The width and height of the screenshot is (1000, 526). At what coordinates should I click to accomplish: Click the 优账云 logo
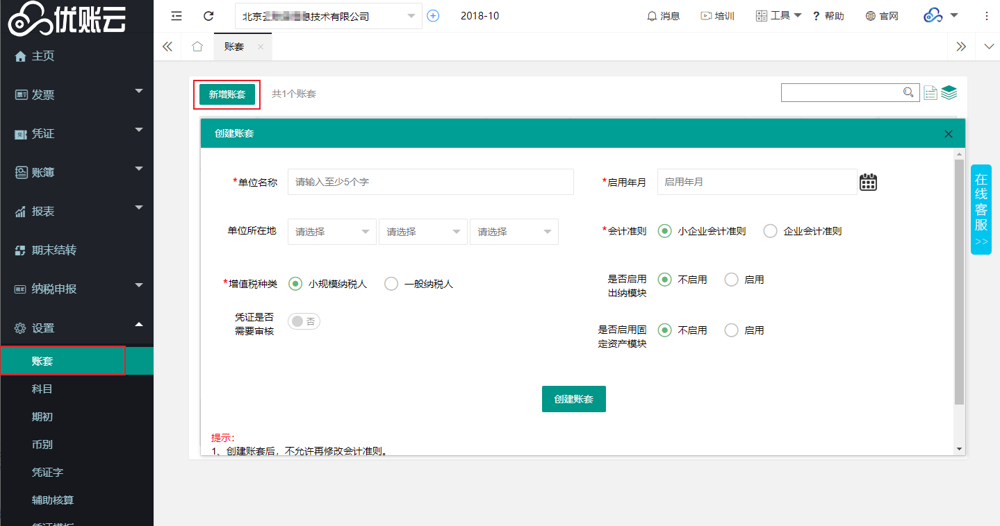click(67, 17)
